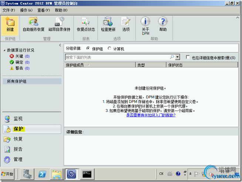Viewport: 242px width, 182px height.
Task: Open 选项 from the ribbon
Action: click(x=126, y=24)
